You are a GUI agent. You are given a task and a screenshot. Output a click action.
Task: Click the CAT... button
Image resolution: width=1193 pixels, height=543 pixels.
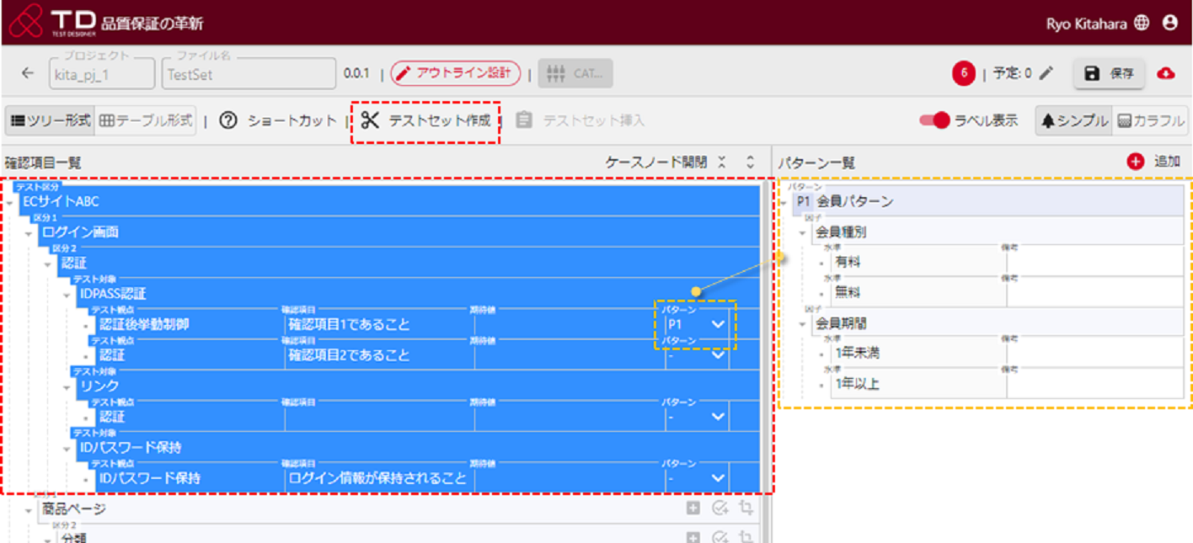coord(575,73)
